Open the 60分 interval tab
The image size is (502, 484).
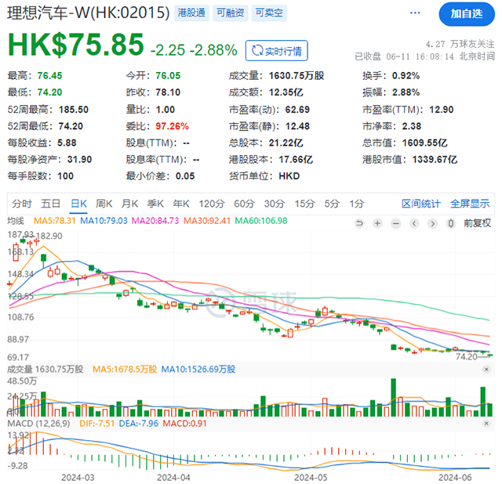(244, 204)
